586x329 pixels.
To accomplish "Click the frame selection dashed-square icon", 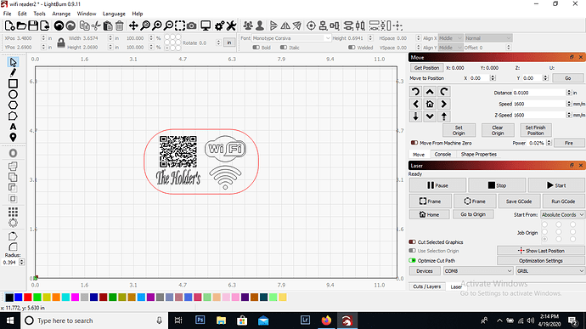I will click(x=180, y=26).
